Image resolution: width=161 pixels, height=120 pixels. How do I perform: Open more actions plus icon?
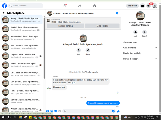tap(48, 111)
